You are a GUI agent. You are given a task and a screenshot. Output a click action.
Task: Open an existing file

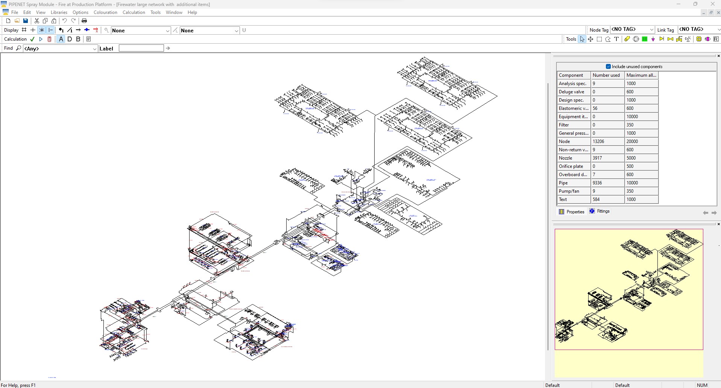pos(17,21)
